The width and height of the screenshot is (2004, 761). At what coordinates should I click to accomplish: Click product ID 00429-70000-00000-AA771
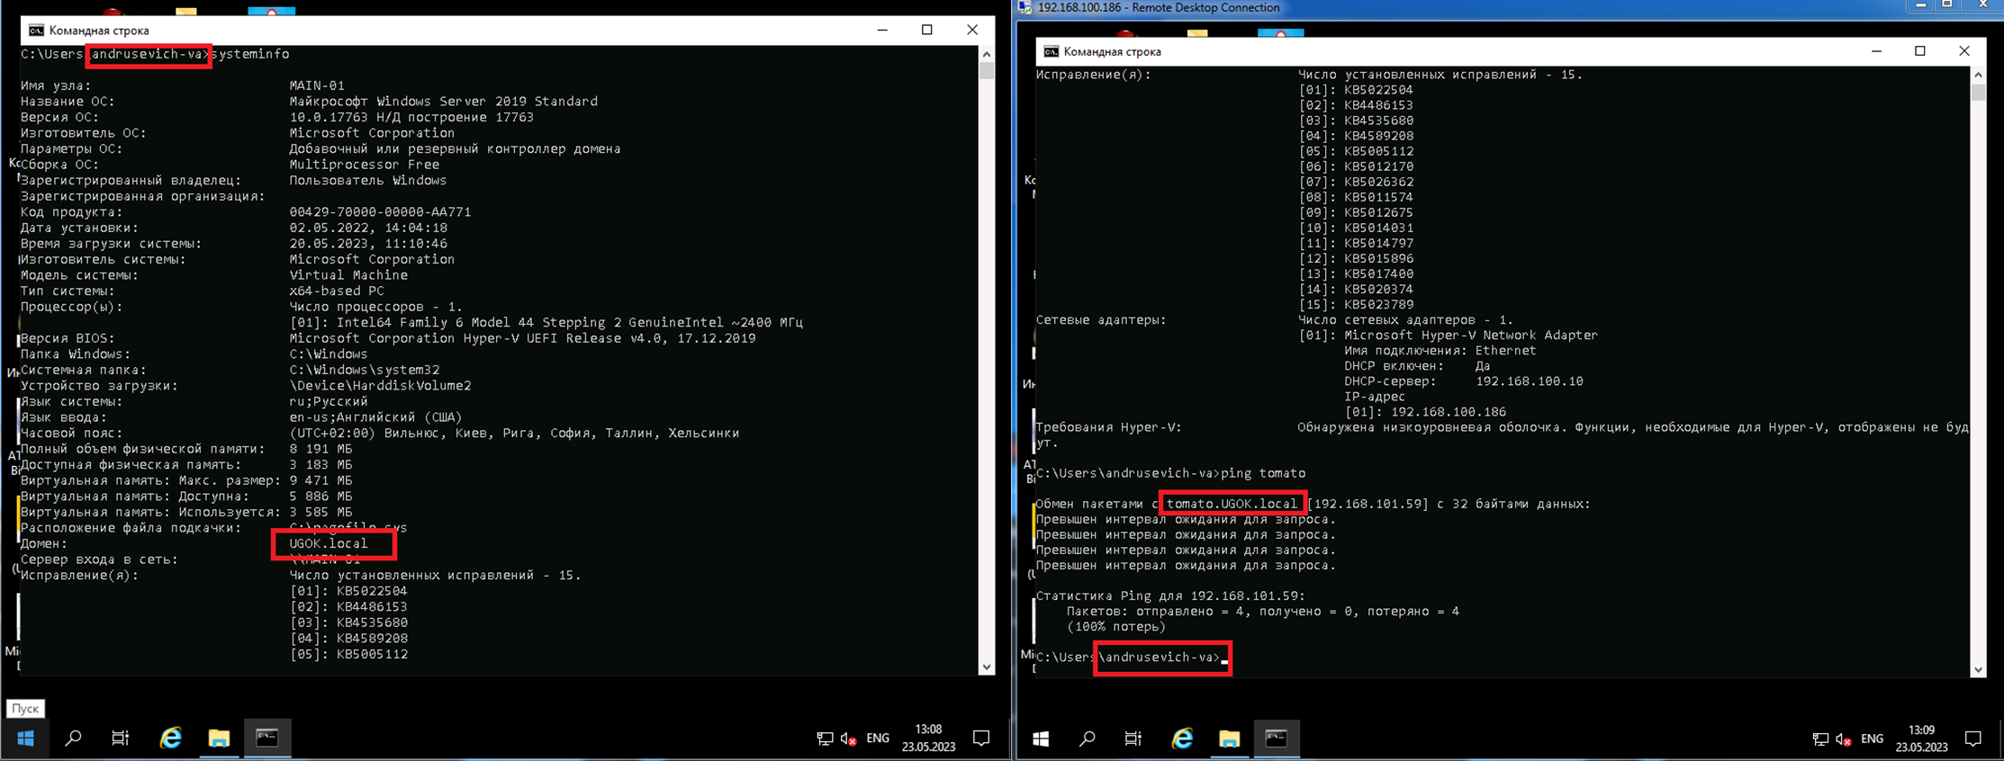[380, 212]
